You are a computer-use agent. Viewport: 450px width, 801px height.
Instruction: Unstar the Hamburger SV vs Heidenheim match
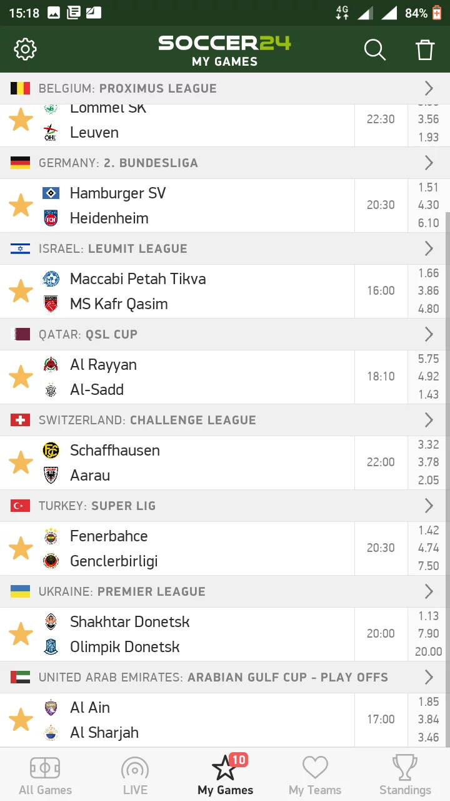point(21,205)
